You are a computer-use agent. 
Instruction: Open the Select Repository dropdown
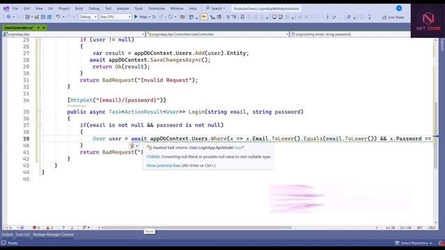[x=414, y=243]
